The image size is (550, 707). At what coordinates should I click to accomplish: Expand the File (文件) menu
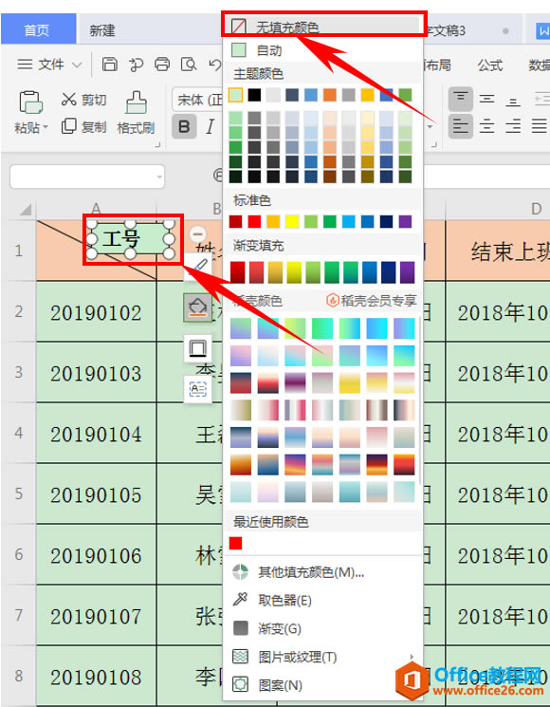click(49, 65)
